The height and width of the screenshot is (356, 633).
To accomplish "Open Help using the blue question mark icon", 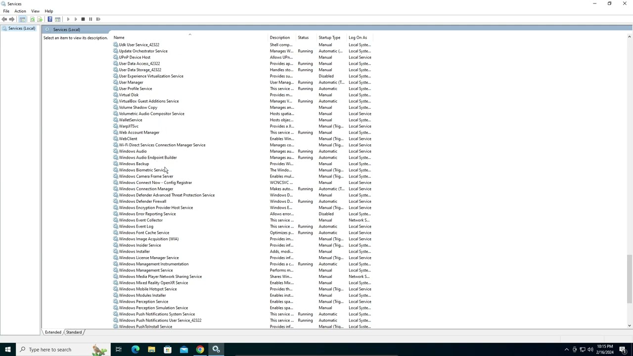I will [x=50, y=19].
